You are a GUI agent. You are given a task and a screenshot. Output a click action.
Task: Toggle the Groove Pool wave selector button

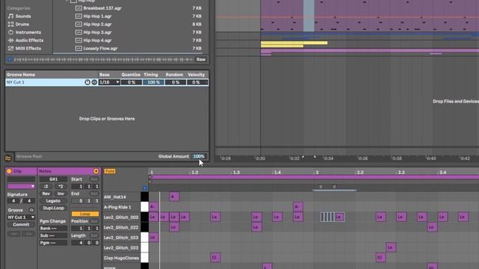[8, 158]
